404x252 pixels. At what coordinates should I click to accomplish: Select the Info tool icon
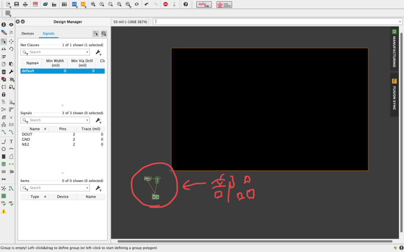4,25
